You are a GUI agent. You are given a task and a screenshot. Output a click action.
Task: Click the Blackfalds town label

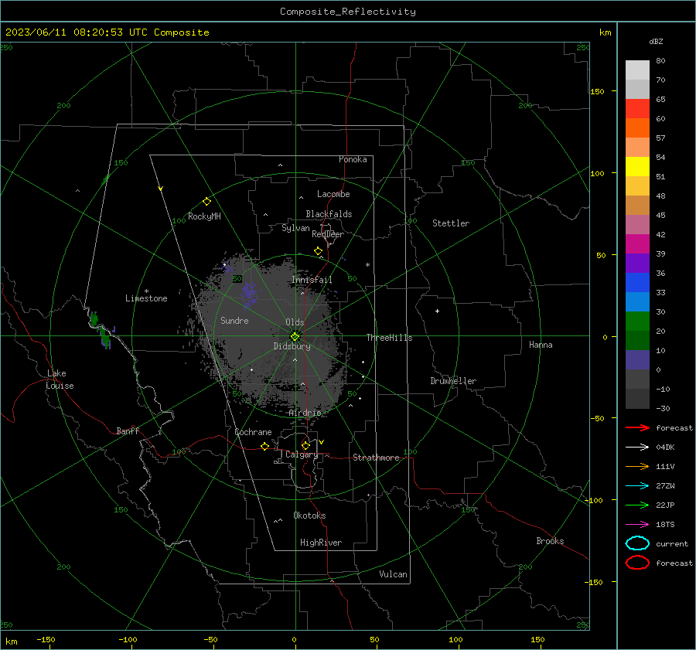coord(329,214)
